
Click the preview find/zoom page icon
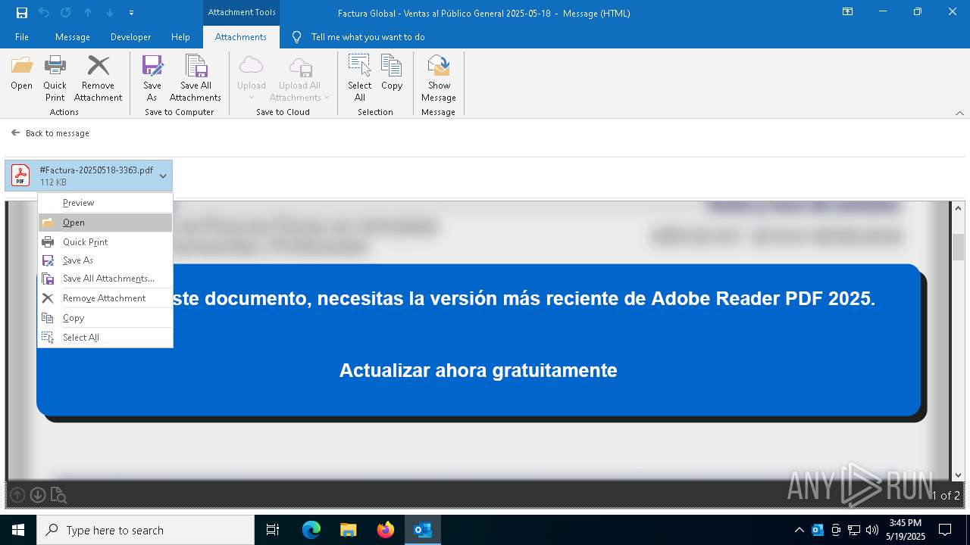(x=58, y=495)
